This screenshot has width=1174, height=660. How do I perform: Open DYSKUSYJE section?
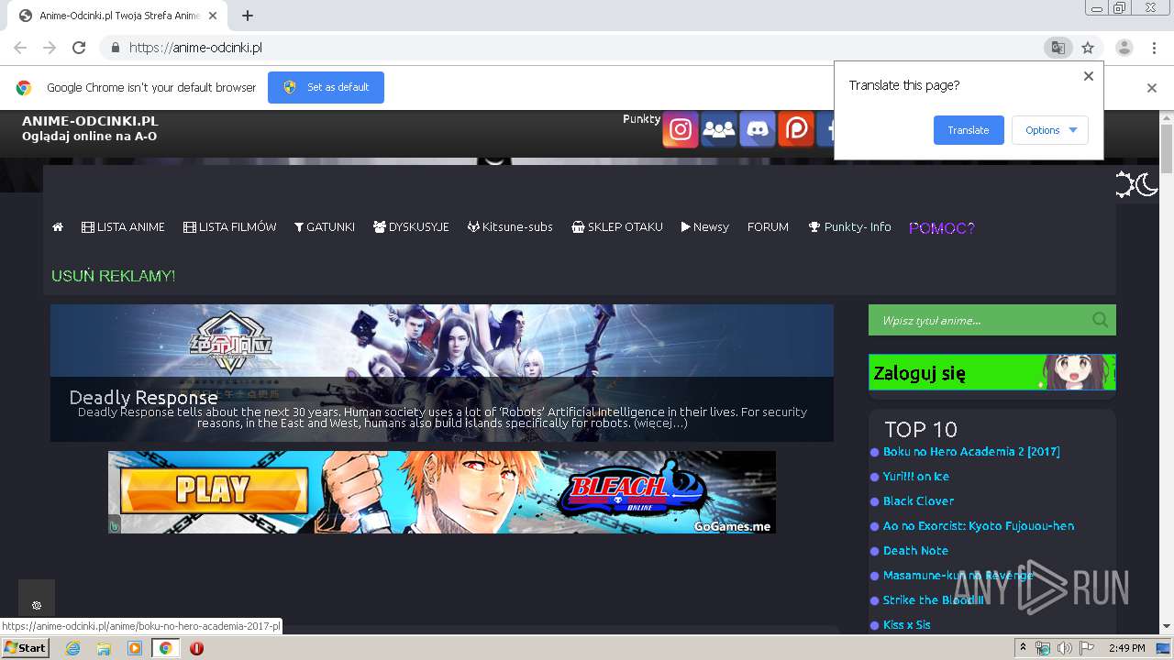coord(411,227)
